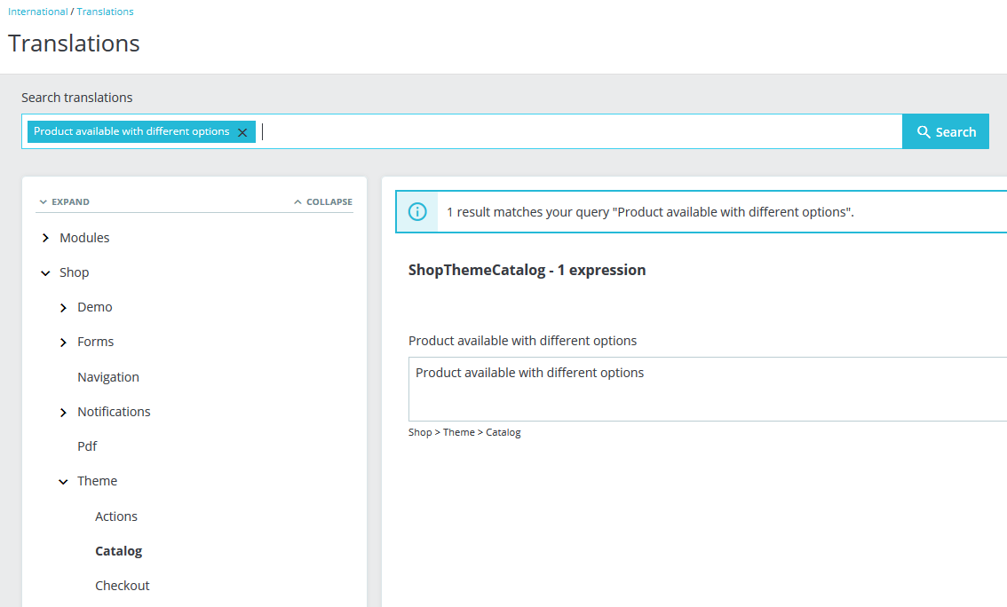Click the '1 result matches your query' message

pos(650,212)
